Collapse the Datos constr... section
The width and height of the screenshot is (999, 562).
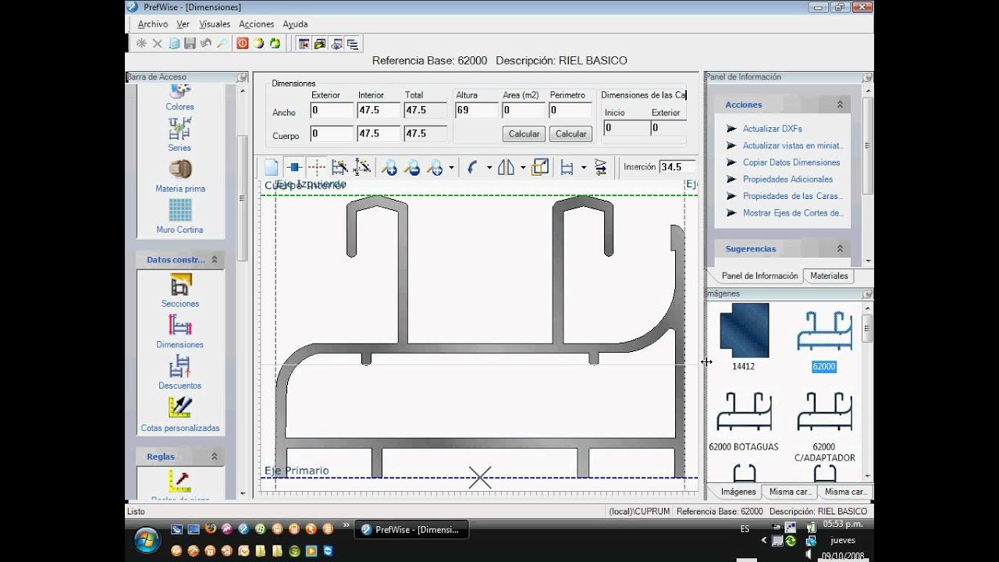(215, 260)
